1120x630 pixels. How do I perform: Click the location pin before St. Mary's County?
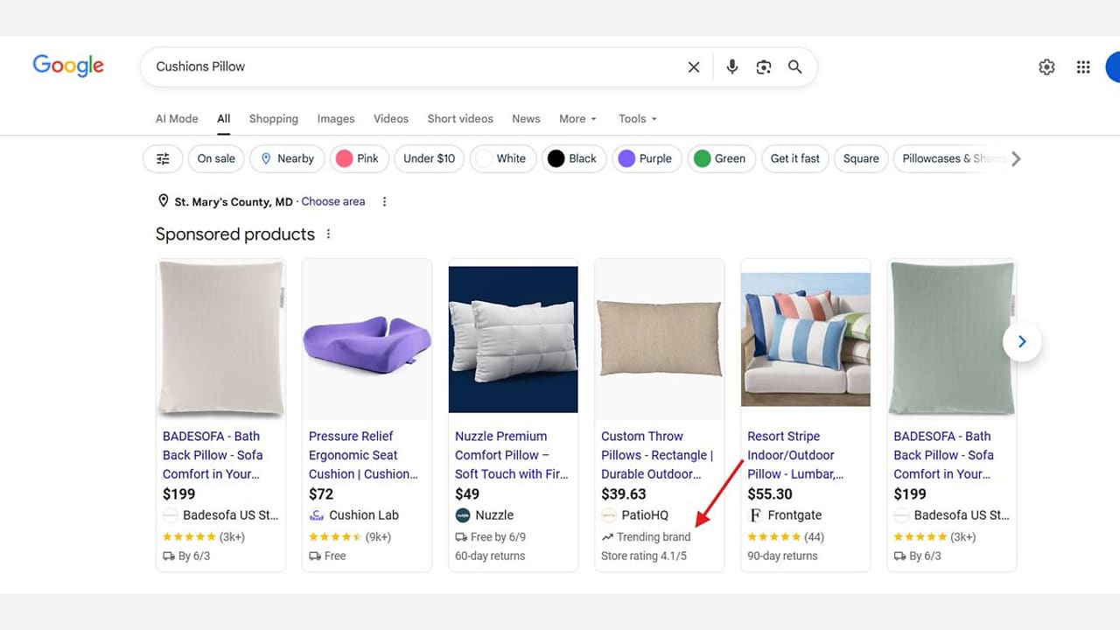(163, 201)
